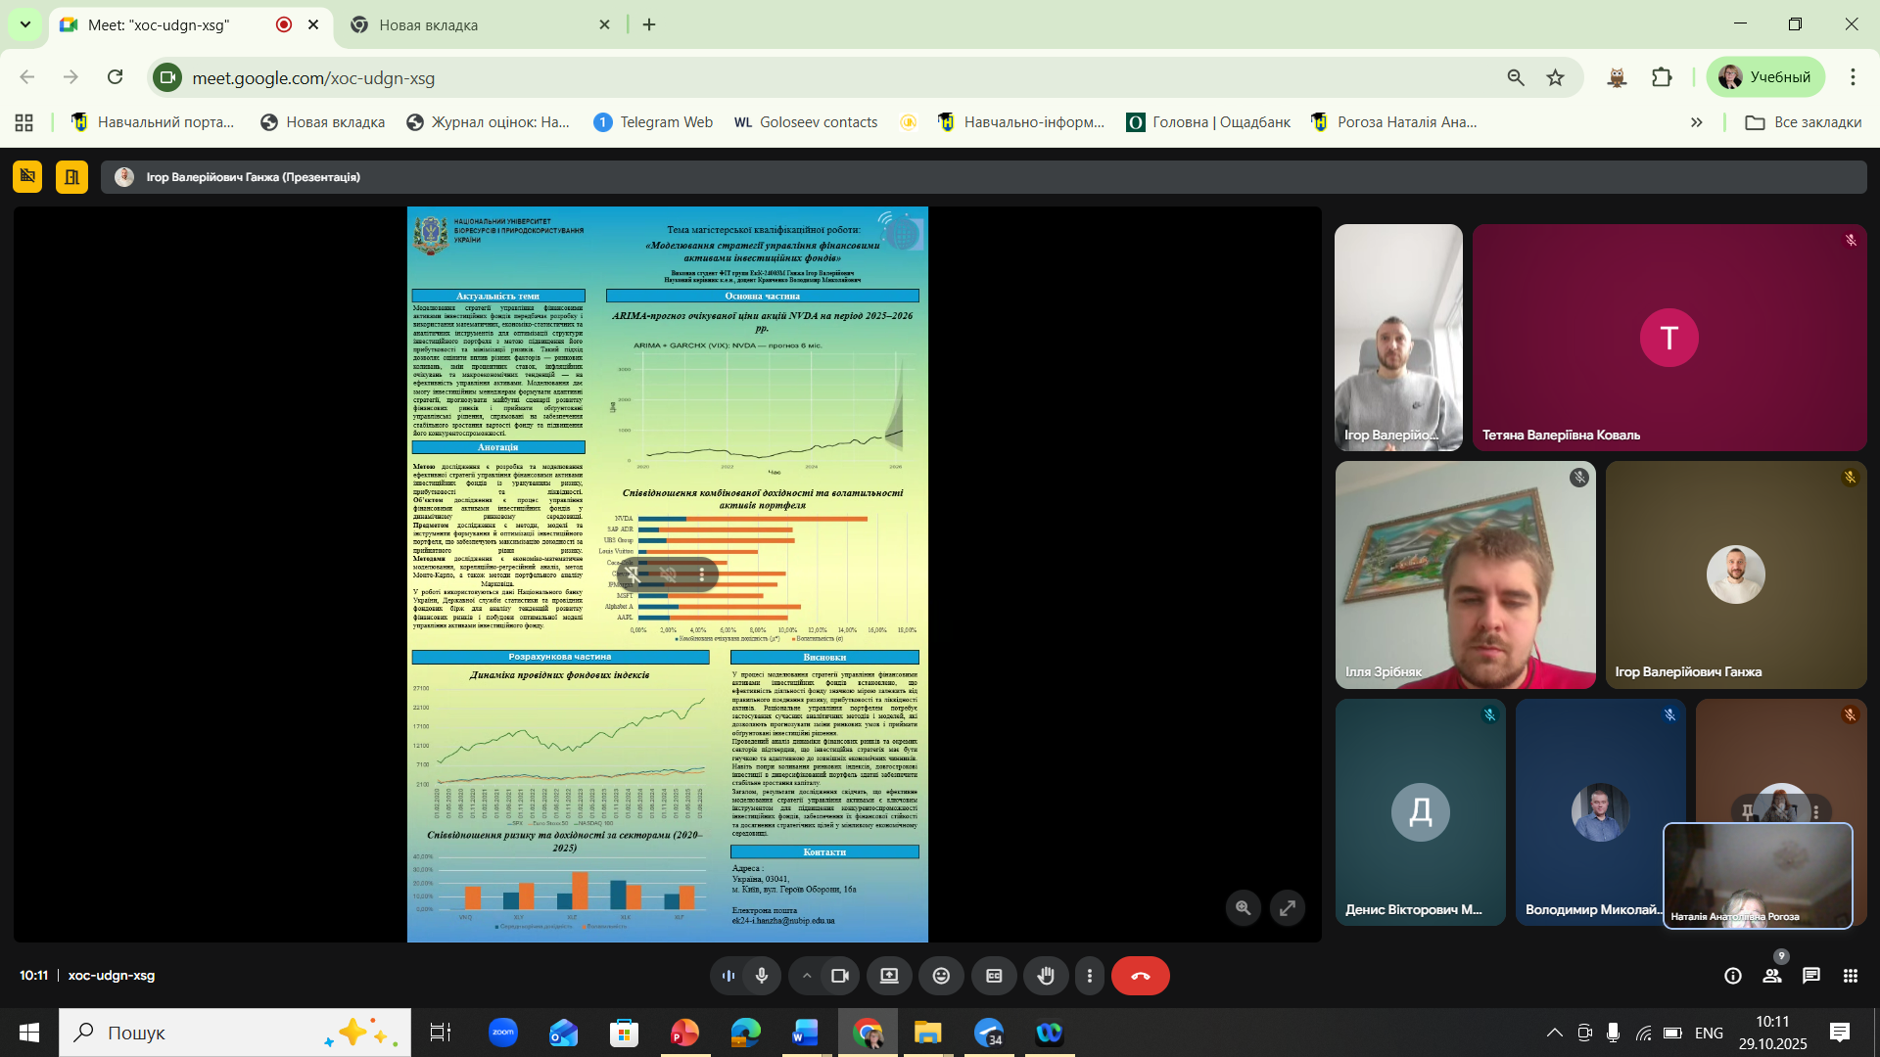Open the emoji reactions button
The width and height of the screenshot is (1880, 1057).
pyautogui.click(x=941, y=976)
